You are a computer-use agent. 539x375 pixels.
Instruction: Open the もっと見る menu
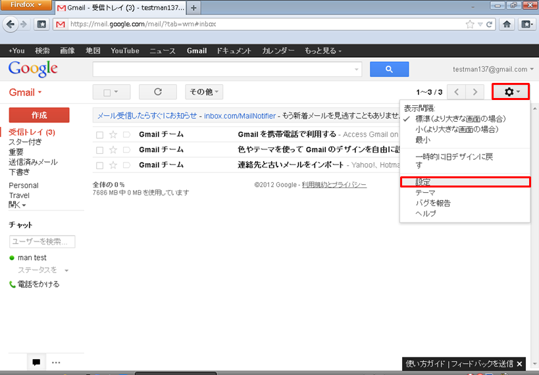pyautogui.click(x=322, y=51)
